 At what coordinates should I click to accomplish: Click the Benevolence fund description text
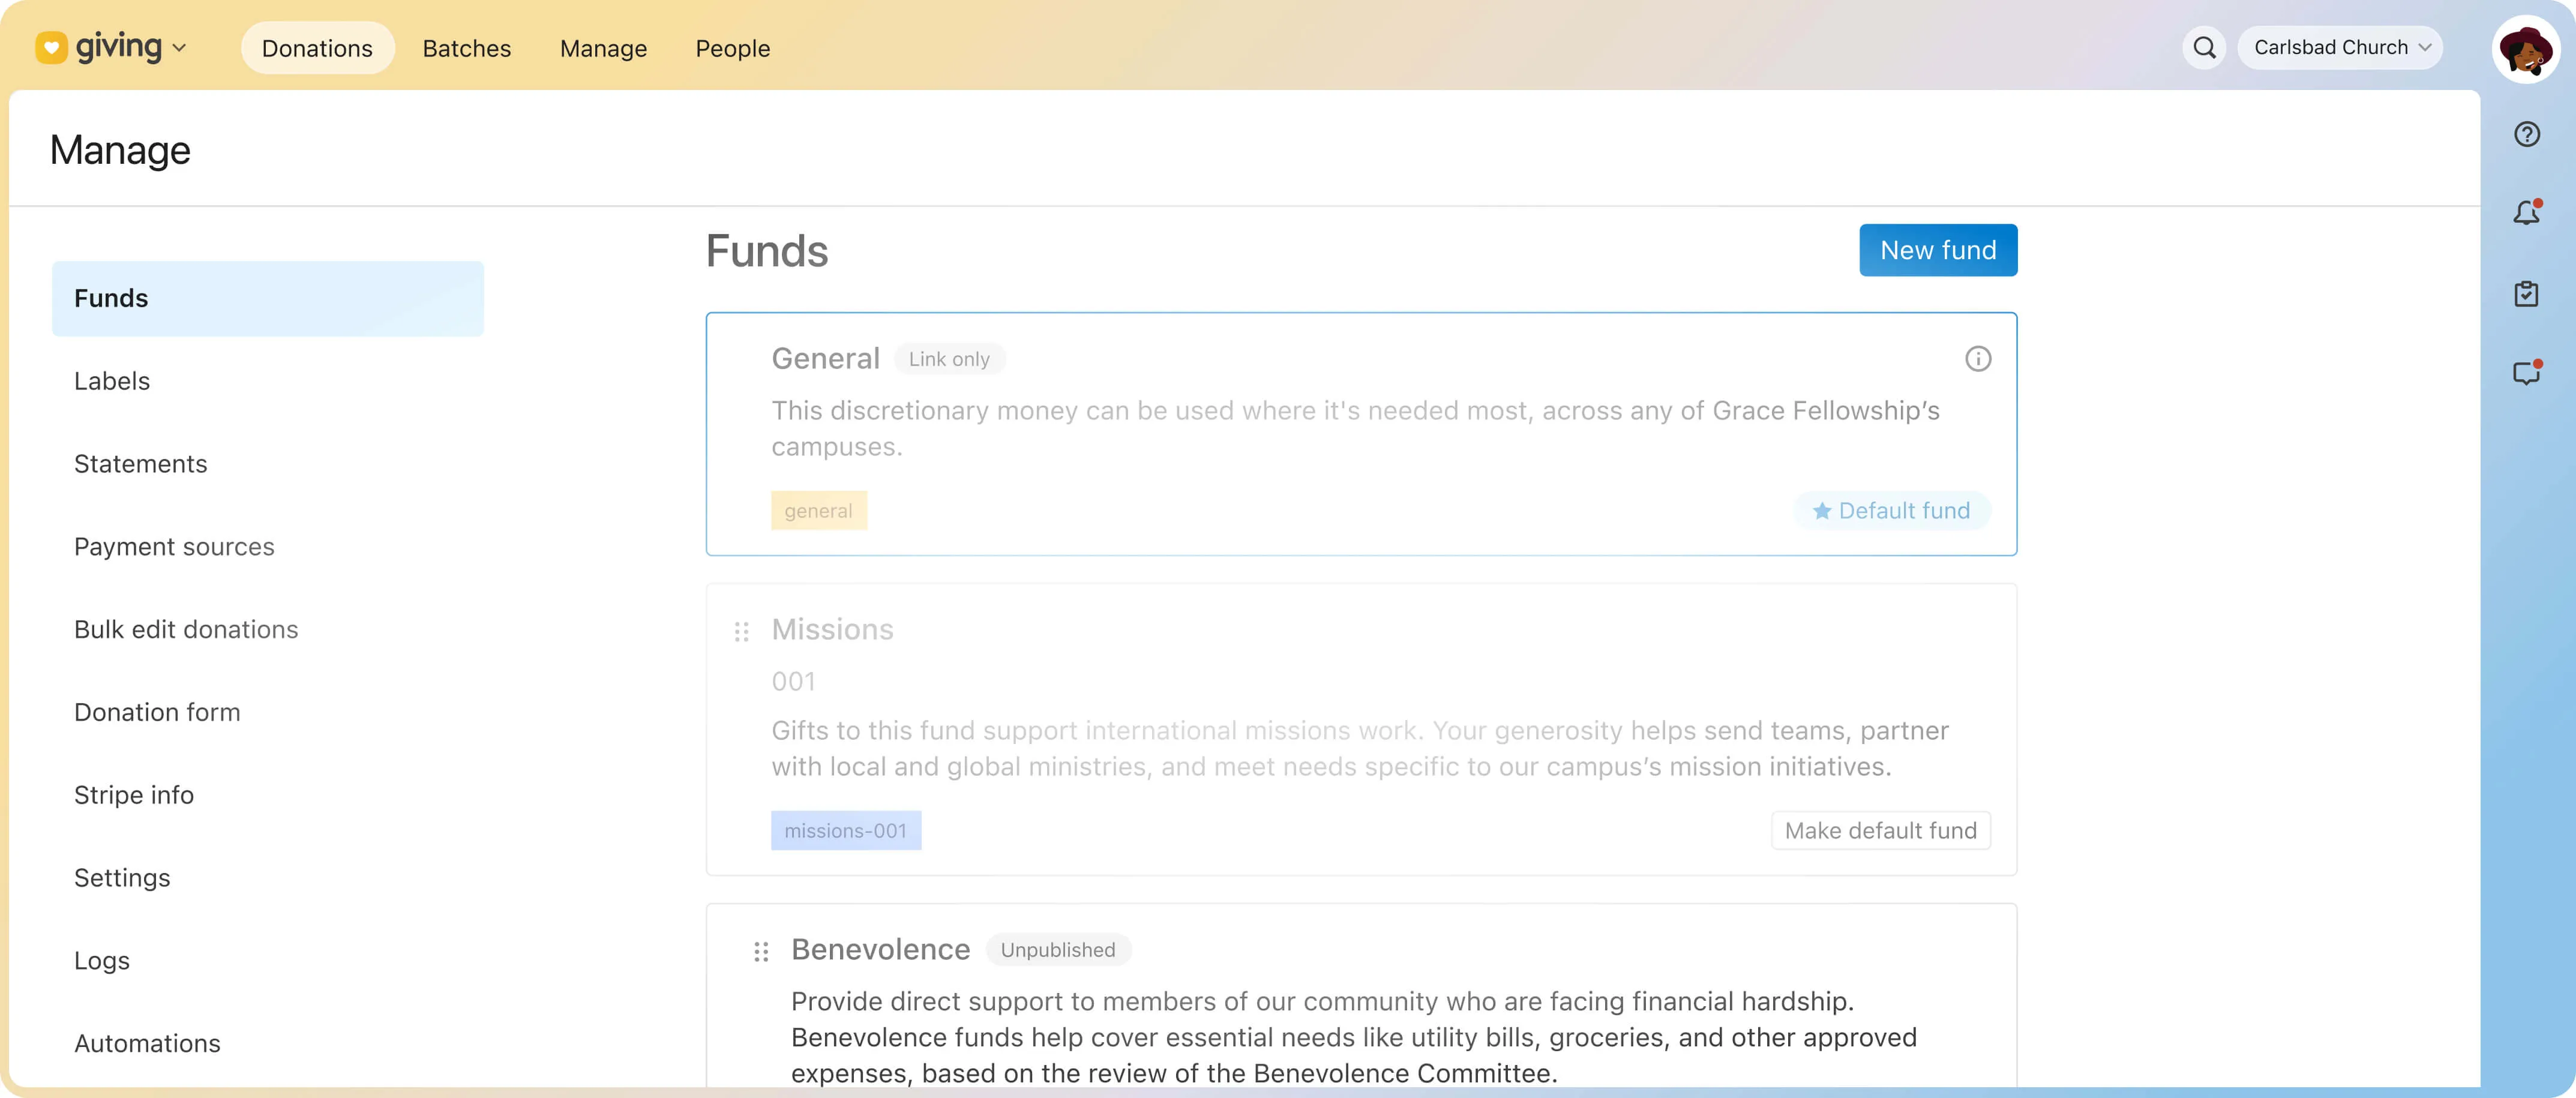click(x=1353, y=1037)
